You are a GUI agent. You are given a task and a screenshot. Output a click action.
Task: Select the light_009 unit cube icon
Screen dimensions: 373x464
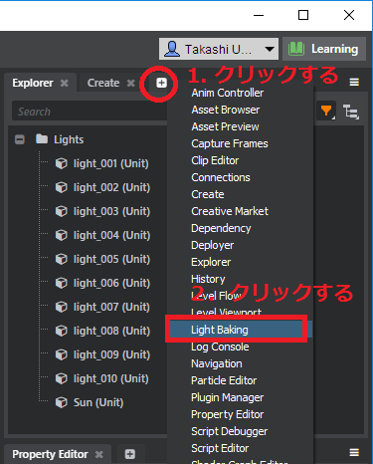(62, 354)
